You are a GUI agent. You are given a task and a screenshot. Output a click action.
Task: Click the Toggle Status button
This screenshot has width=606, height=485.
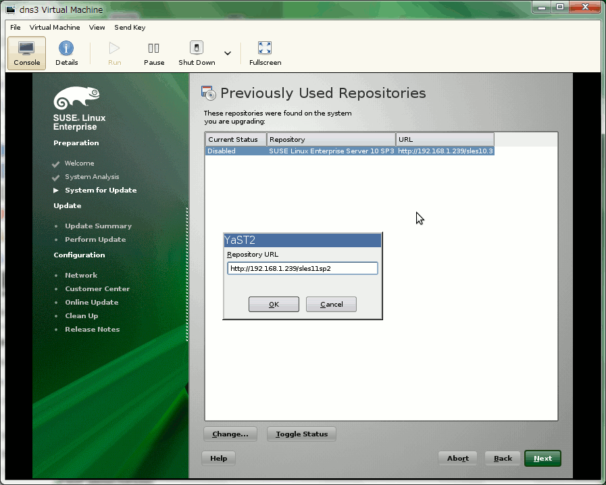point(301,434)
